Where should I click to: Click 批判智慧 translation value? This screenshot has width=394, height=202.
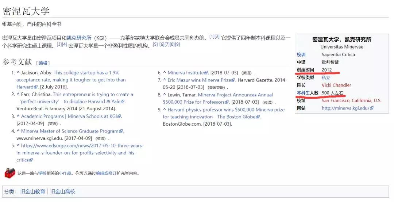[x=330, y=62]
